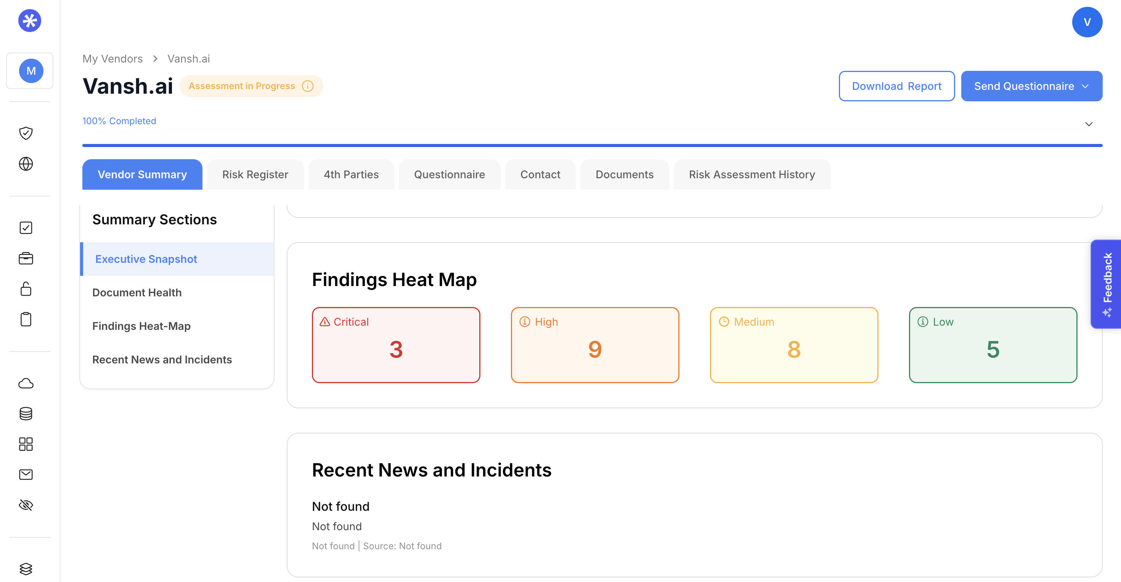Click the cloud icon in sidebar

pyautogui.click(x=26, y=383)
